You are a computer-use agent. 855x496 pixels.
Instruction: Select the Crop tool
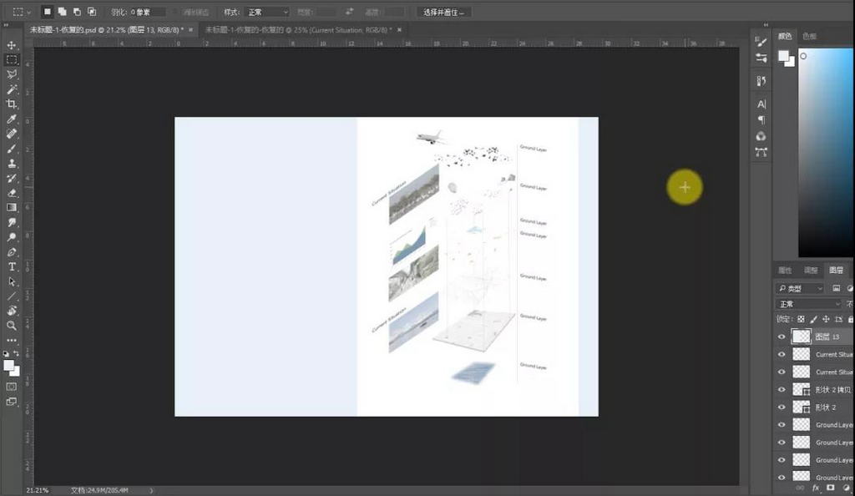pos(12,104)
